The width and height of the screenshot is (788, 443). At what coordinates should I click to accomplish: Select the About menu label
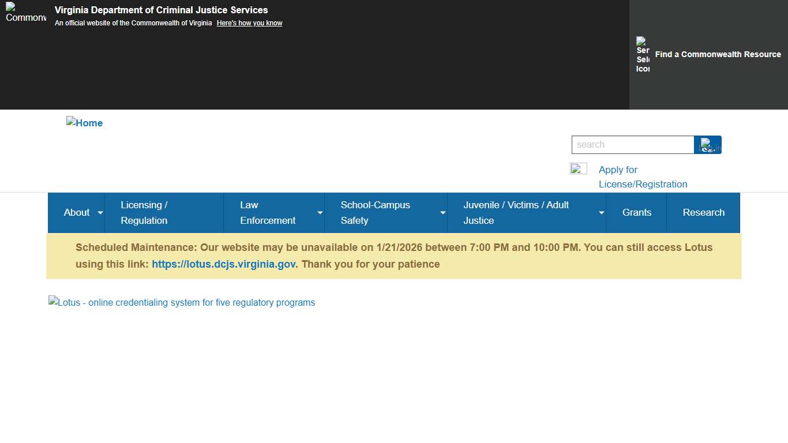pos(76,213)
